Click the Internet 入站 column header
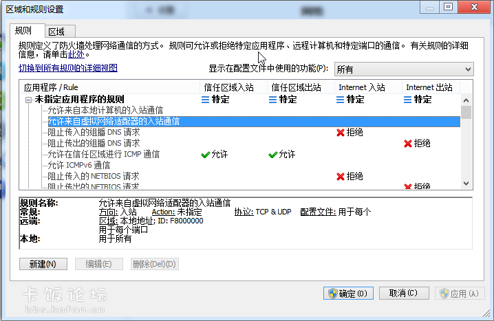Image resolution: width=494 pixels, height=321 pixels. (x=368, y=87)
